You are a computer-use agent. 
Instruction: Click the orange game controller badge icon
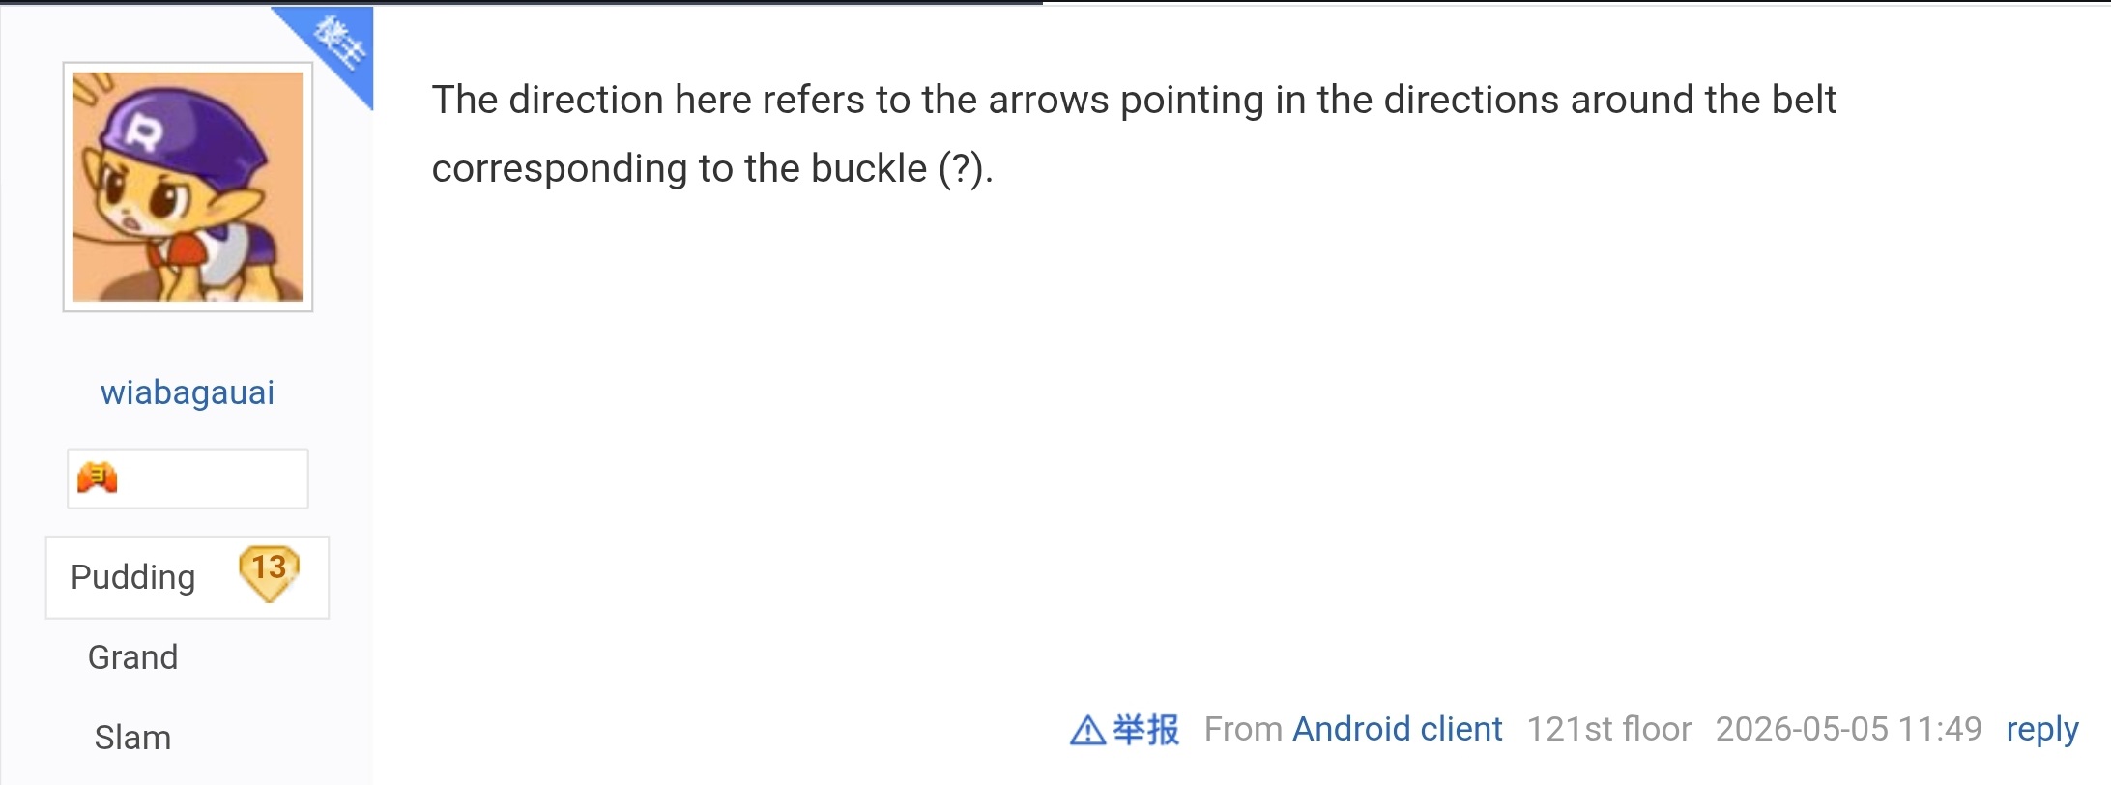pyautogui.click(x=97, y=478)
